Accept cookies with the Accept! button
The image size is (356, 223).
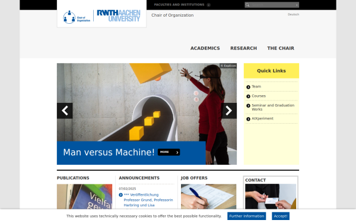tap(281, 216)
